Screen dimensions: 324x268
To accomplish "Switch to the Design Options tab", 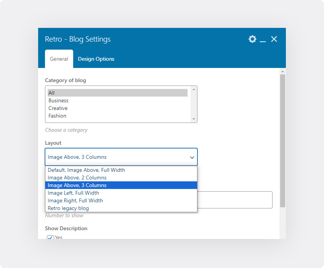I will [x=96, y=59].
